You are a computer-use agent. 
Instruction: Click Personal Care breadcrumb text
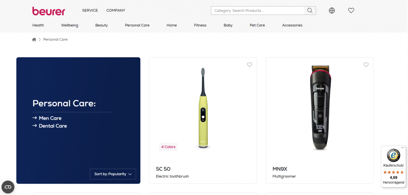pos(55,39)
